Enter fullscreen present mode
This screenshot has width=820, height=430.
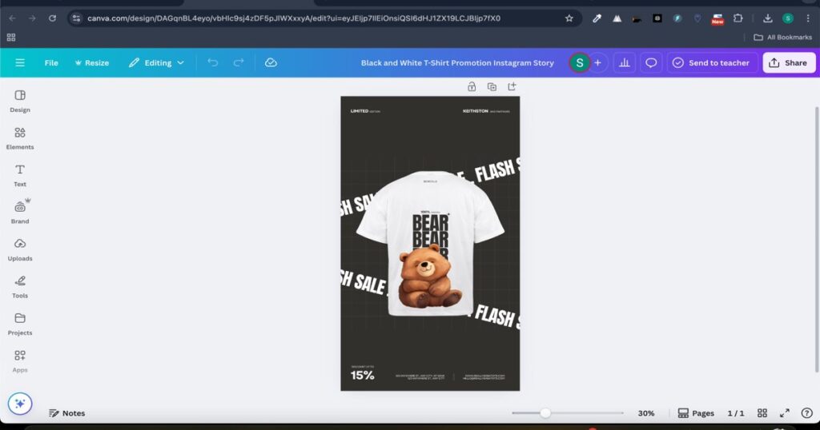click(x=784, y=412)
